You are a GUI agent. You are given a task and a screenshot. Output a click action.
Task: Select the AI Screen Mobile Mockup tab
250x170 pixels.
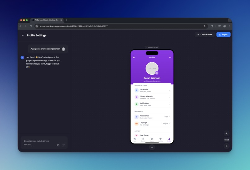coord(47,20)
